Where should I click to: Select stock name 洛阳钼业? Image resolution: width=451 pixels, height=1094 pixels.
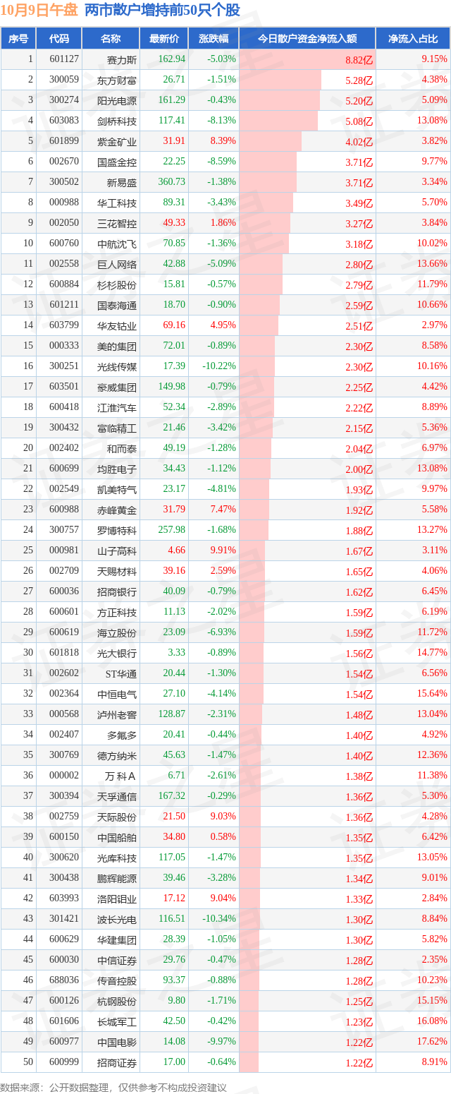pyautogui.click(x=117, y=898)
